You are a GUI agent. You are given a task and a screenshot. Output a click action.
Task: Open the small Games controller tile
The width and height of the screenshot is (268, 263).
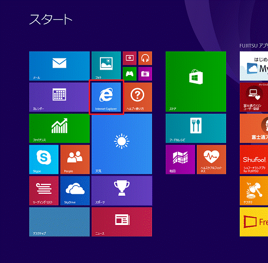[x=130, y=74]
